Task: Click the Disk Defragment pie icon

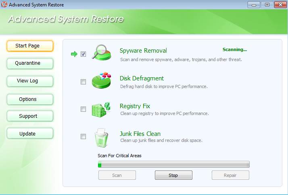Action: [101, 80]
